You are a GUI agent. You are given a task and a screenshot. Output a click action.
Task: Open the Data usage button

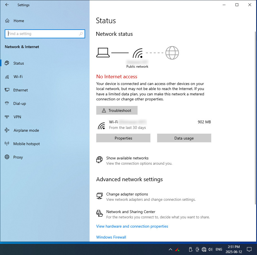(184, 138)
